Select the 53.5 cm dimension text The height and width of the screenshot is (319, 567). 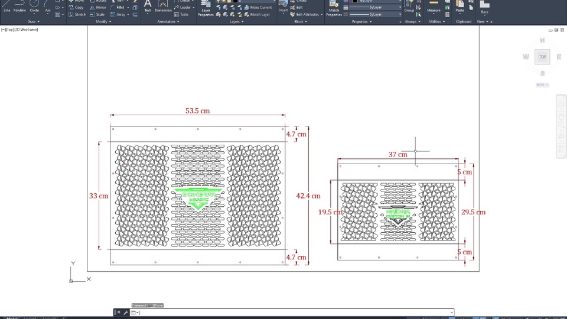point(197,110)
